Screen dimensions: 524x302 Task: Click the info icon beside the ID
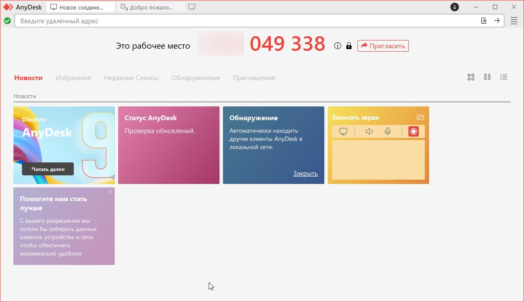[338, 46]
